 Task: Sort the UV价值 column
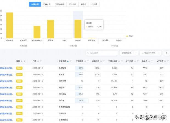[165, 61]
